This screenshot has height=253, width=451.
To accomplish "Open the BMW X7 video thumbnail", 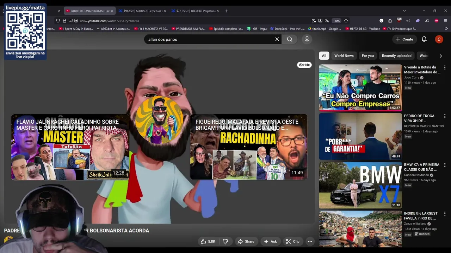I will pyautogui.click(x=360, y=185).
